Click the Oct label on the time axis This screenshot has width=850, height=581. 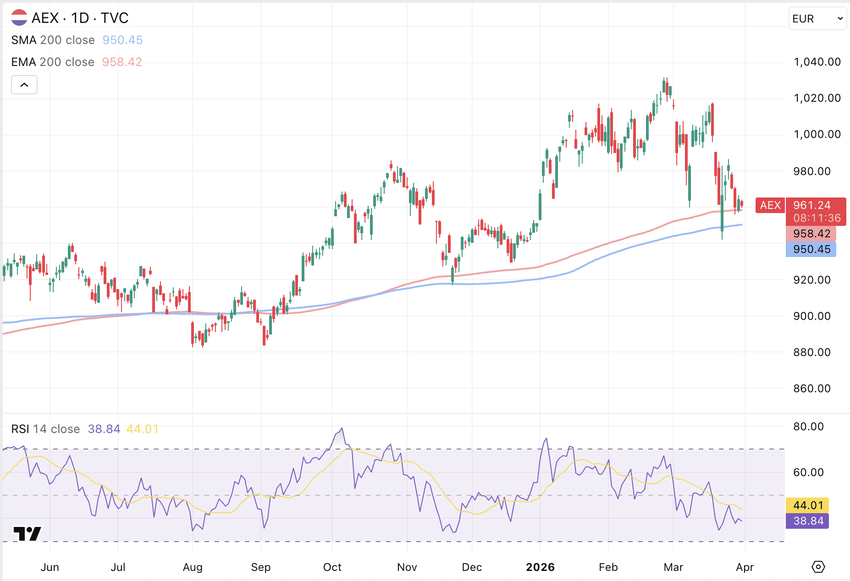coord(332,567)
